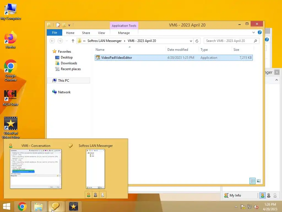The image size is (282, 212).
Task: Expand the ribbon with the chevron
Action: click(x=254, y=33)
